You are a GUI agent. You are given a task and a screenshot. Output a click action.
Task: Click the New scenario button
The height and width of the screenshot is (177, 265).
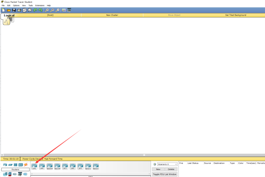coord(158,169)
